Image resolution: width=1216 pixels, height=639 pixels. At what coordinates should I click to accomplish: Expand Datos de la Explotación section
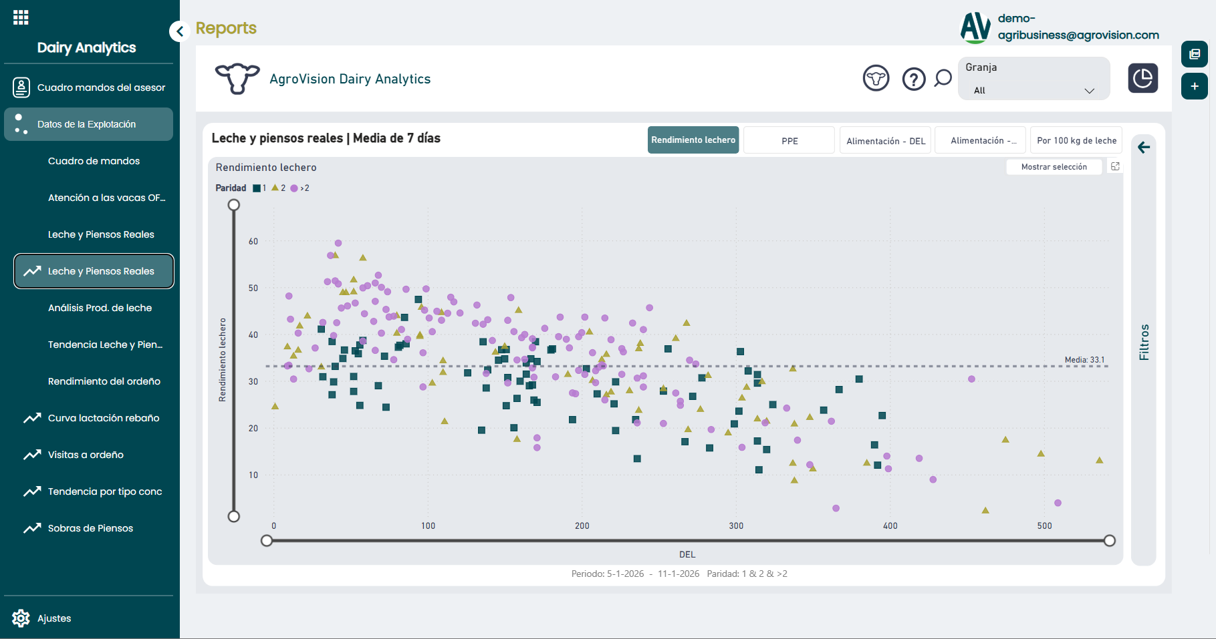pyautogui.click(x=88, y=124)
